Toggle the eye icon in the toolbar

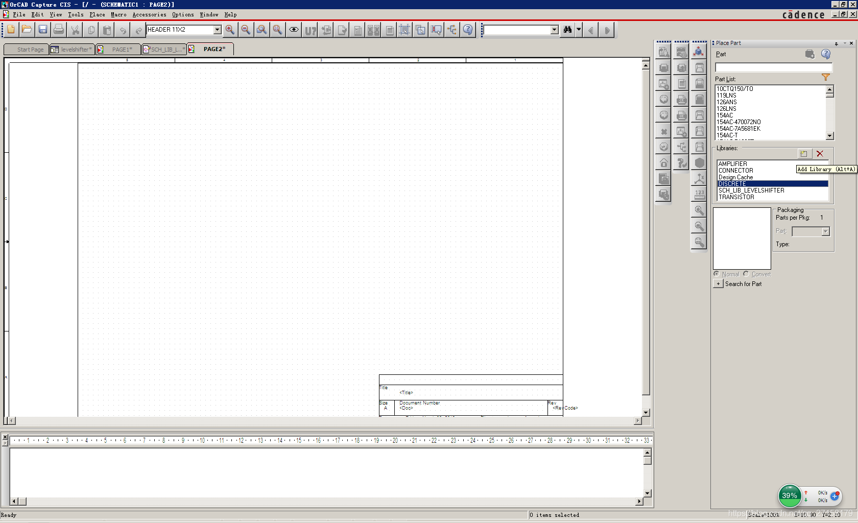coord(294,30)
